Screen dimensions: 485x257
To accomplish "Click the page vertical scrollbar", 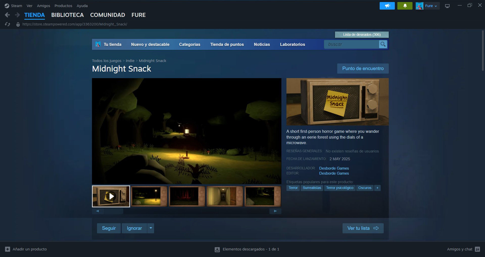I will pyautogui.click(x=483, y=50).
